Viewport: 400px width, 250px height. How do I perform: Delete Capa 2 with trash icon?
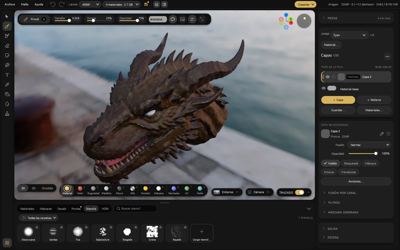pos(388,134)
